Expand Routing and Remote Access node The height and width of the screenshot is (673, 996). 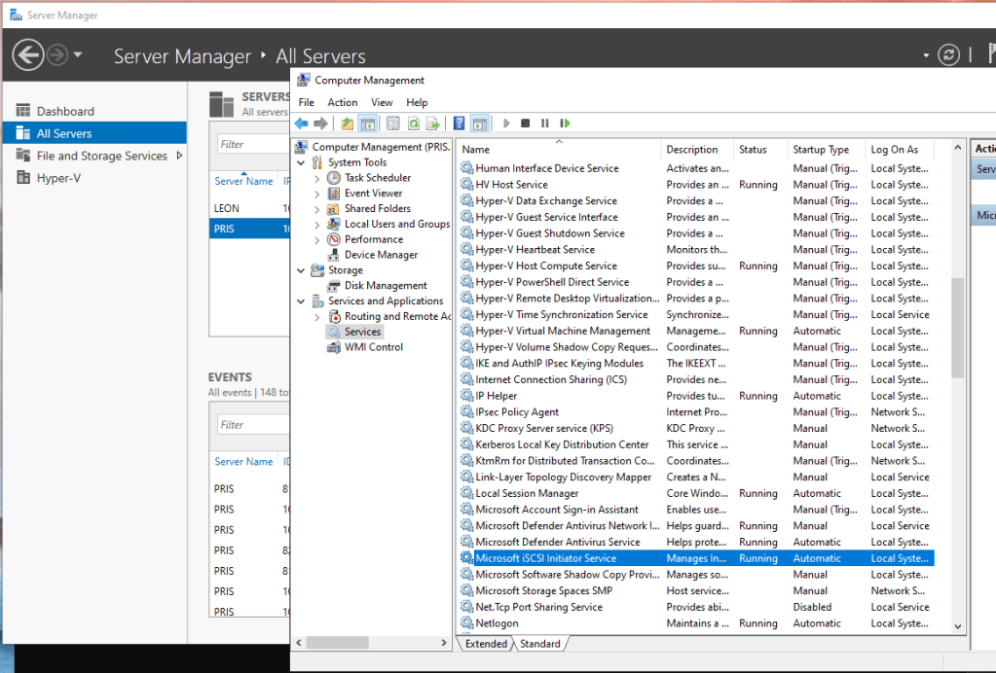[x=317, y=317]
